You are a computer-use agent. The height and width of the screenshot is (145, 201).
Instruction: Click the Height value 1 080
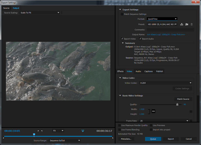point(142,114)
